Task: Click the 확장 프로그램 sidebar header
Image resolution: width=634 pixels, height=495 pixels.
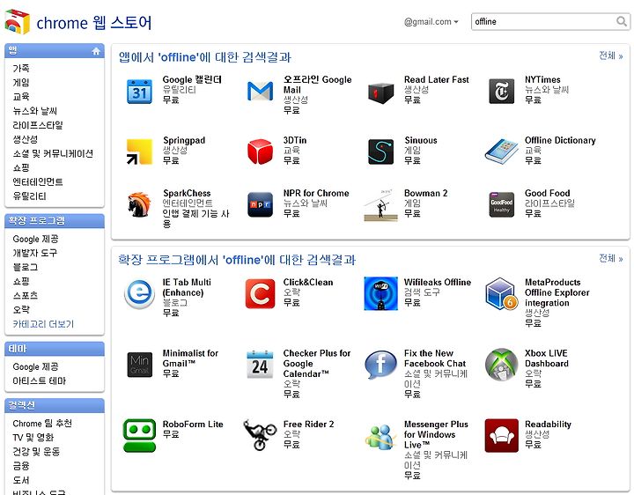Action: 55,221
